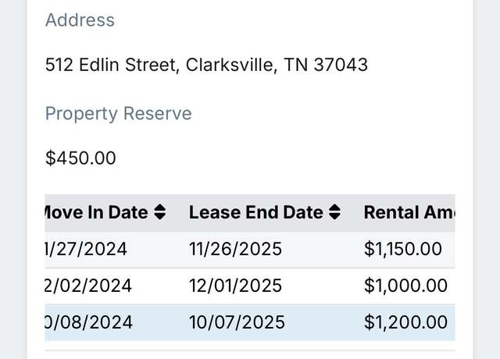Select the highlighted row ending 10/07/2025
This screenshot has height=359, width=500.
click(250, 322)
